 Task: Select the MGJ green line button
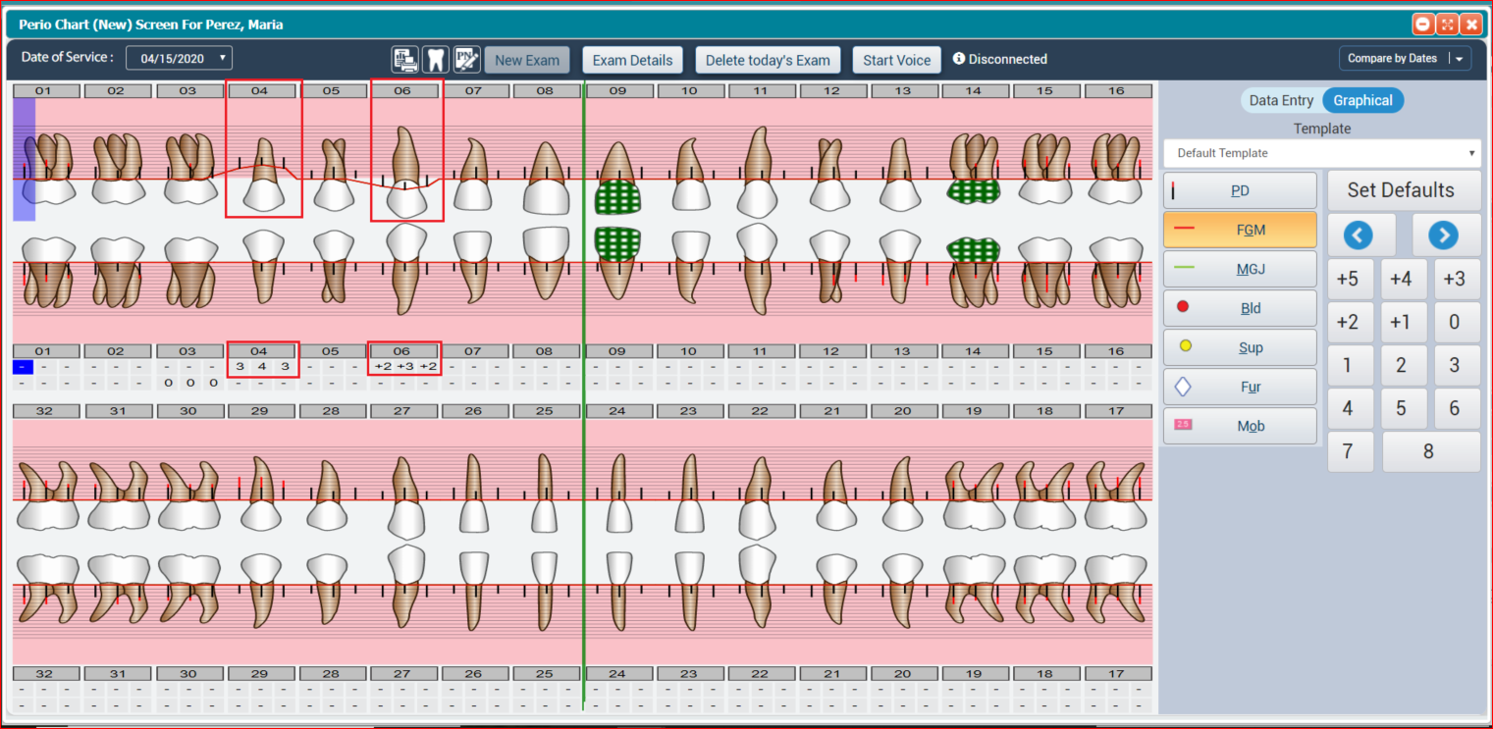point(1240,269)
